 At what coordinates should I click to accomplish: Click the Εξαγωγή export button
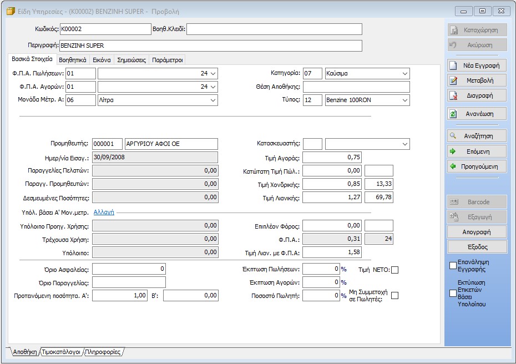tap(477, 217)
